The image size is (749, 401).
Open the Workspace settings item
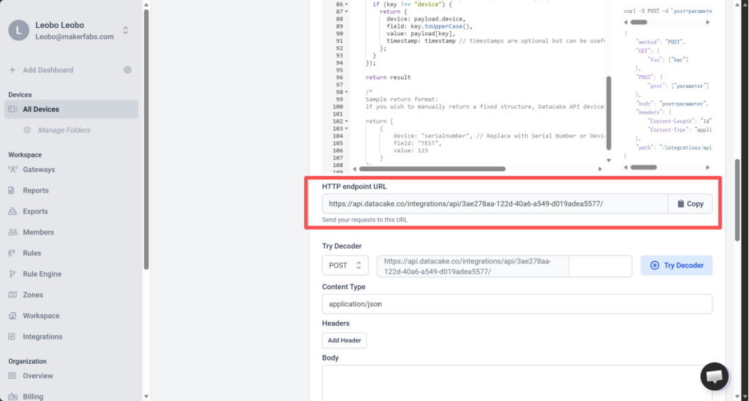(41, 316)
